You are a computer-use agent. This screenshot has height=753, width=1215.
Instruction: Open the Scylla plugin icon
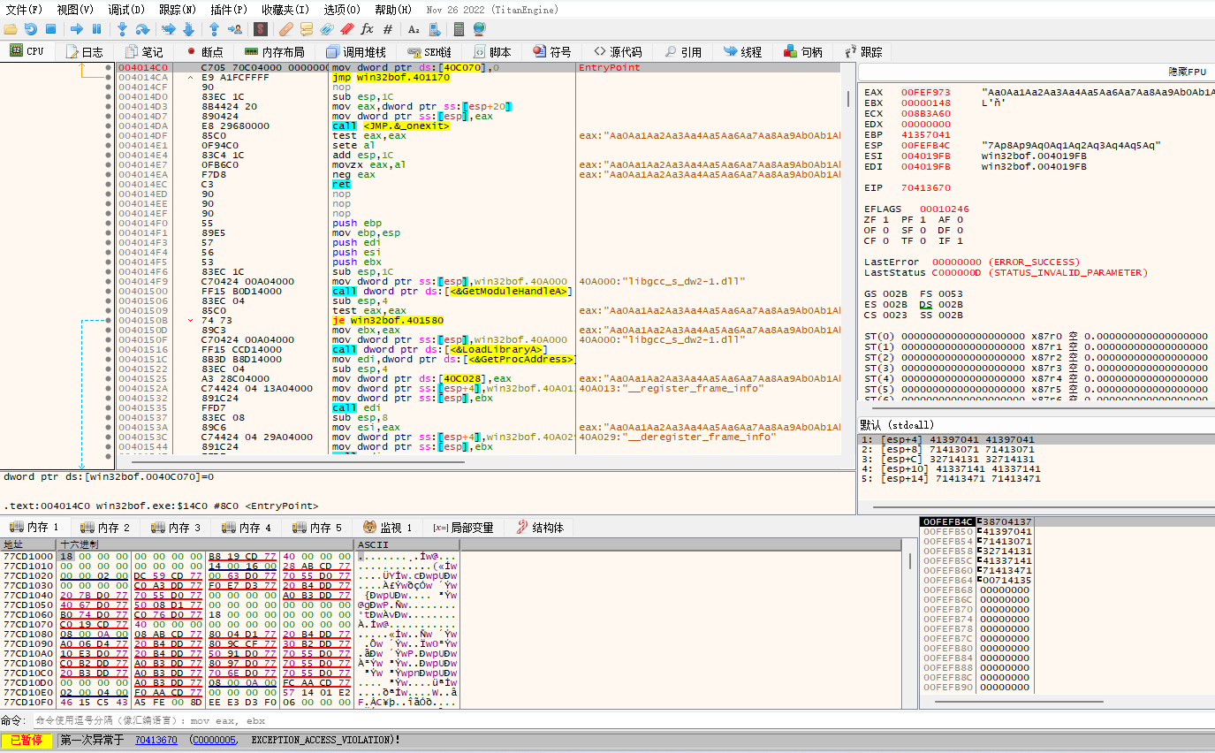click(261, 29)
